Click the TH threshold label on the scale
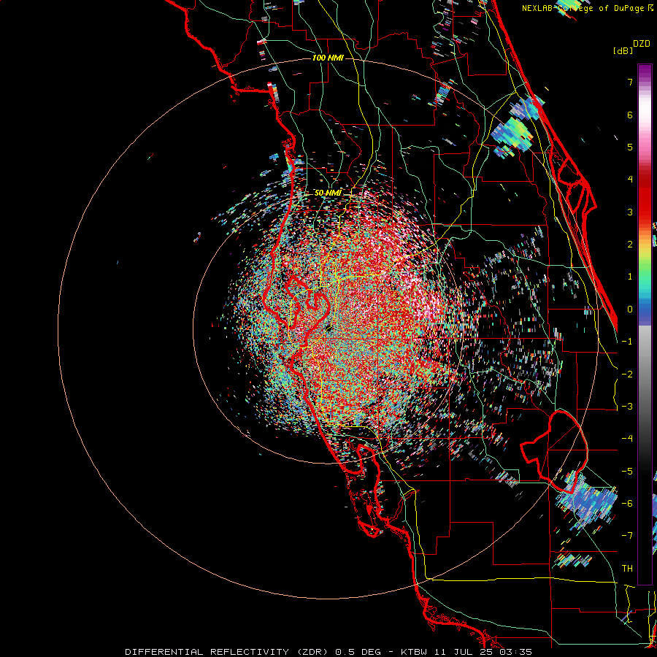The height and width of the screenshot is (657, 657). click(x=627, y=568)
